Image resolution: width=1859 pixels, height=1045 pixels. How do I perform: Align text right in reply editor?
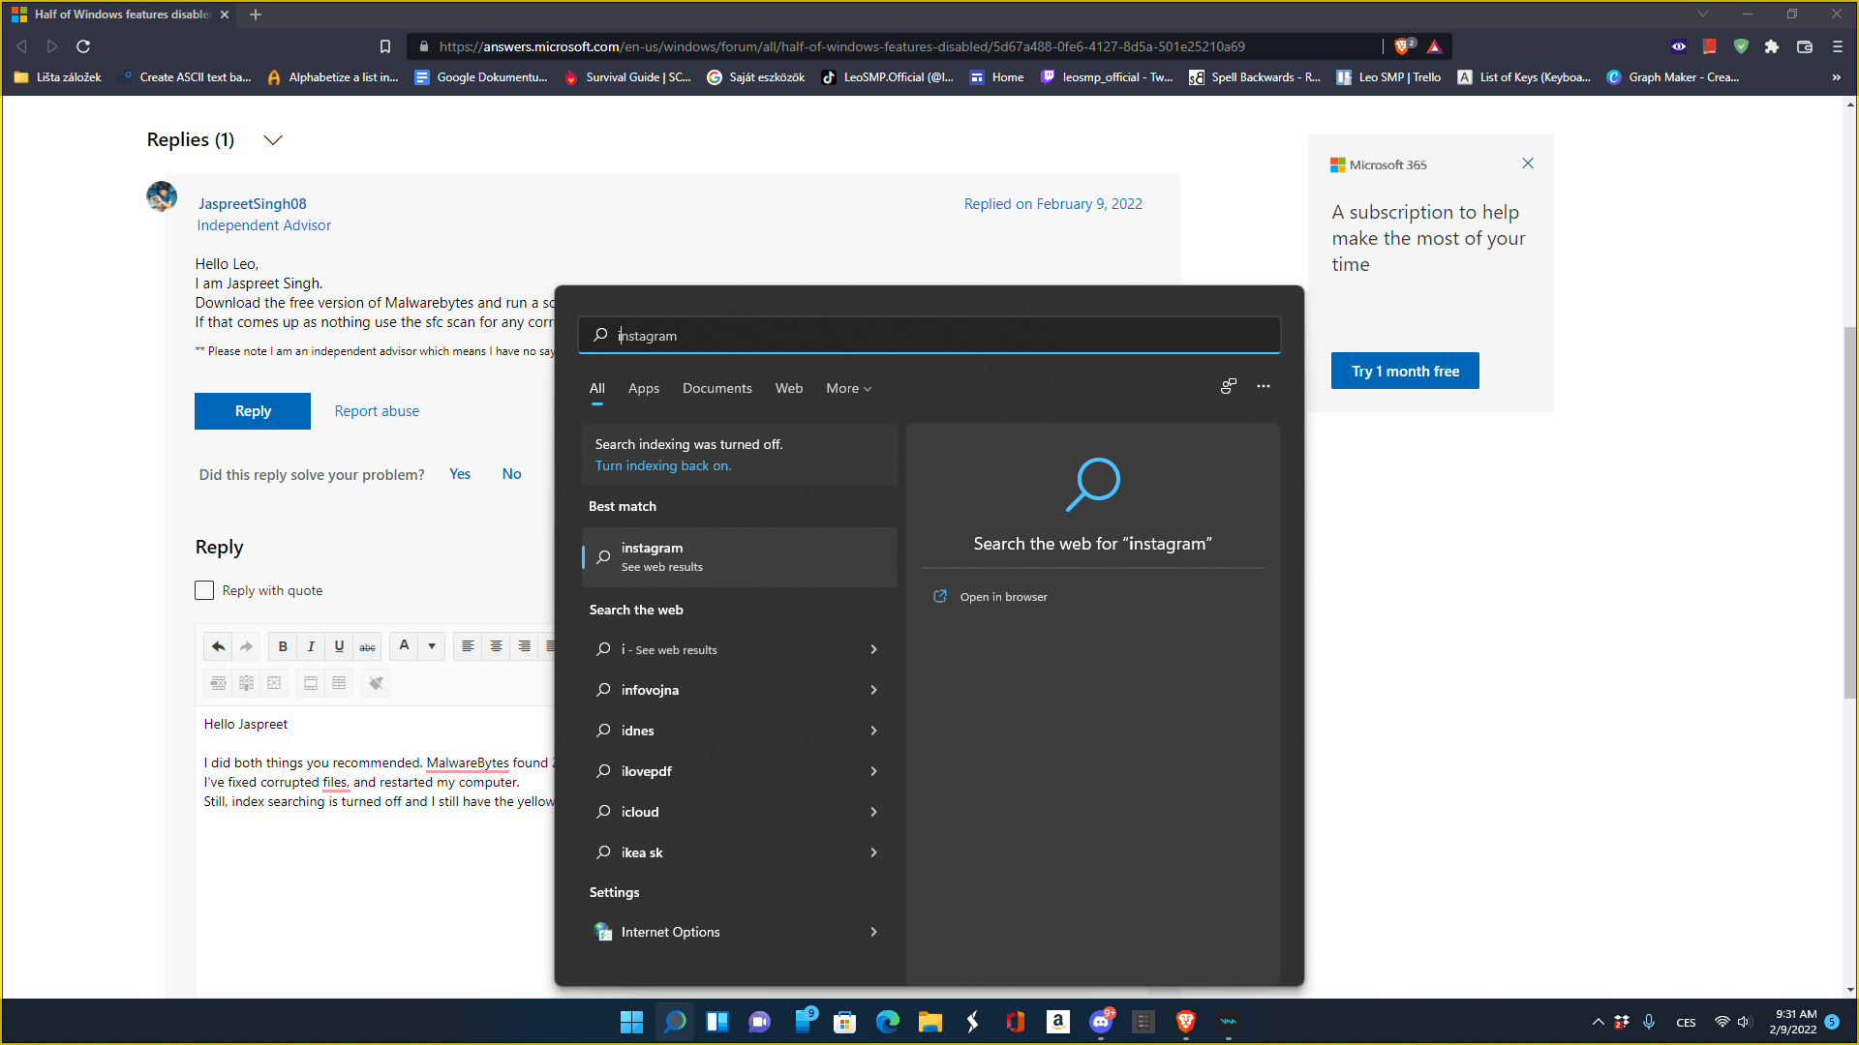click(524, 646)
